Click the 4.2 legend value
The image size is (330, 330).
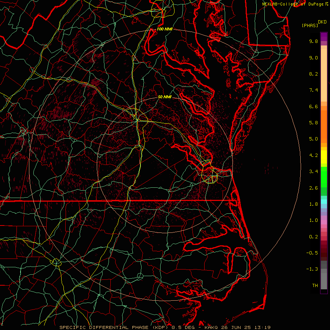tap(313, 155)
